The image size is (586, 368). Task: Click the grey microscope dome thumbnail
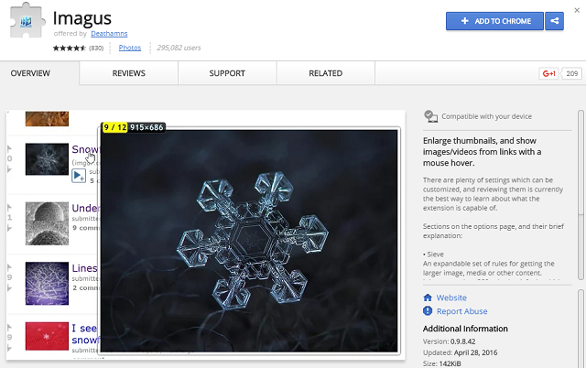pos(47,223)
